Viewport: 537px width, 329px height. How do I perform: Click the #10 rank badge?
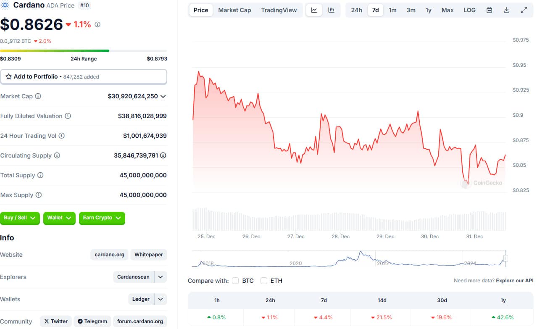(x=84, y=5)
